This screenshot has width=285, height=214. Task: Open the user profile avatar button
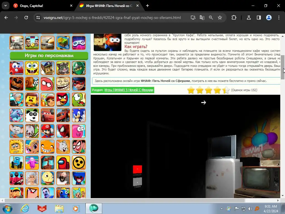269,18
